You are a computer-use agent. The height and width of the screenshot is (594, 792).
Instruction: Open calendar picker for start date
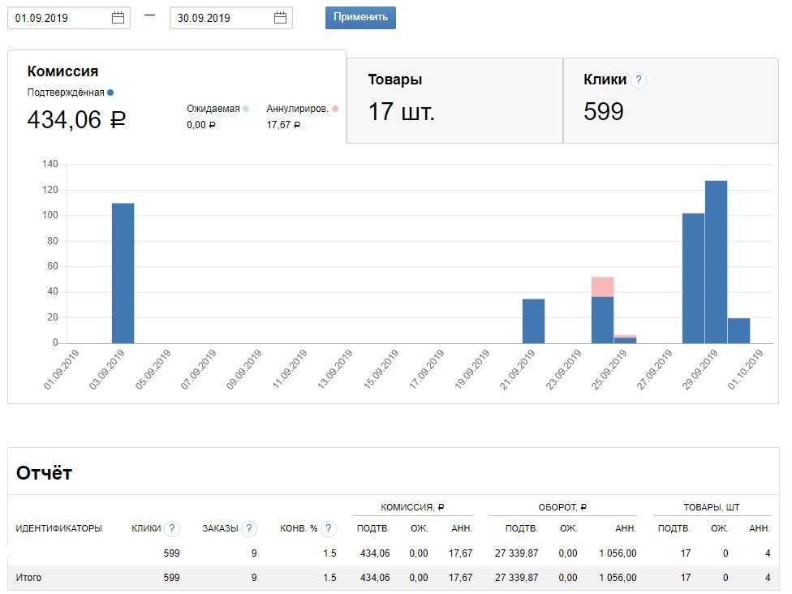(118, 18)
